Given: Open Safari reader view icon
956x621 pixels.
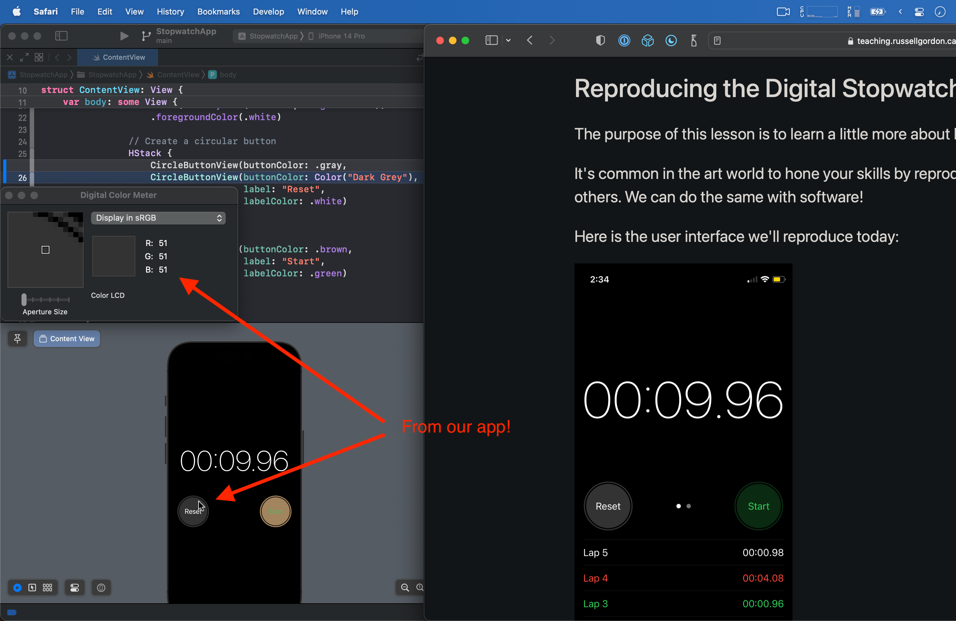Looking at the screenshot, I should coord(717,40).
